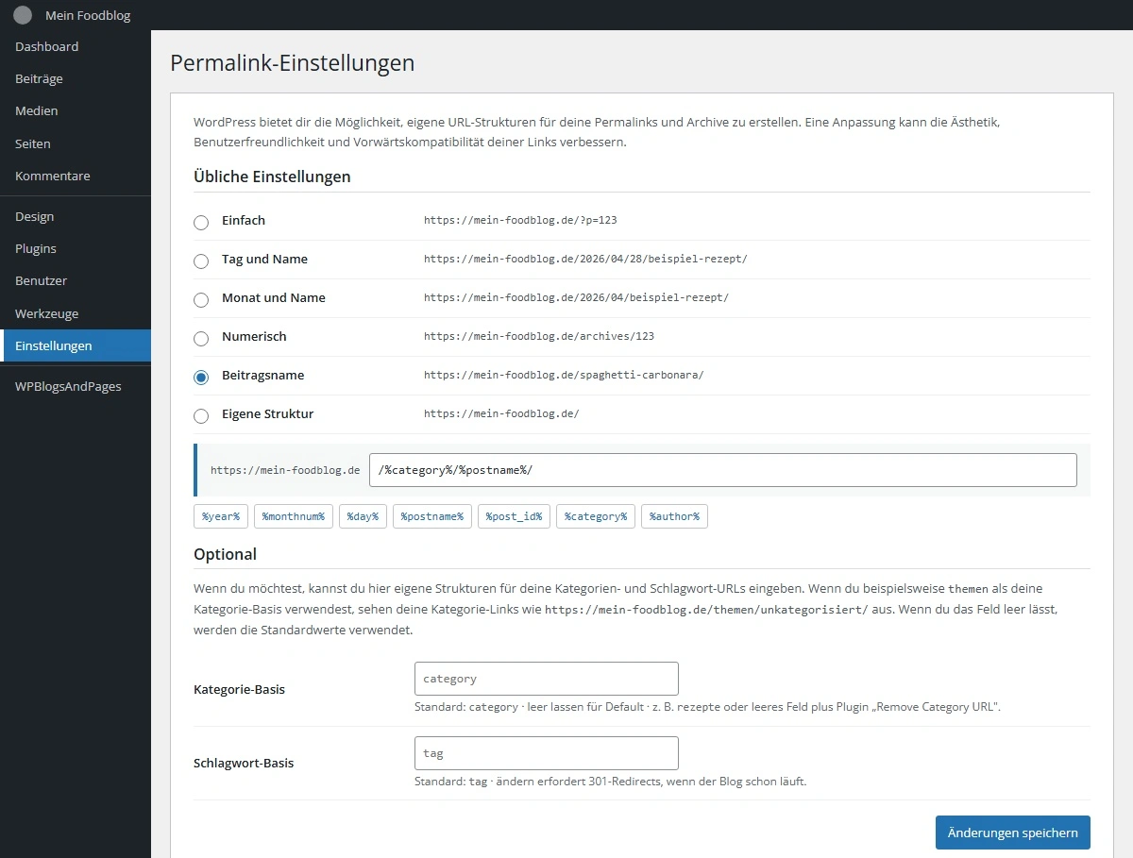1133x858 pixels.
Task: Open the Medien menu item
Action: coord(76,110)
